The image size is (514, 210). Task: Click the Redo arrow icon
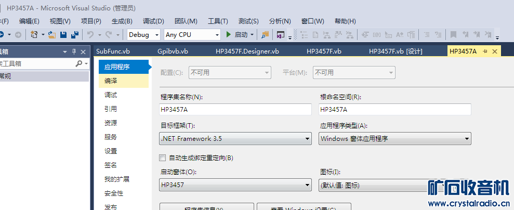point(109,34)
